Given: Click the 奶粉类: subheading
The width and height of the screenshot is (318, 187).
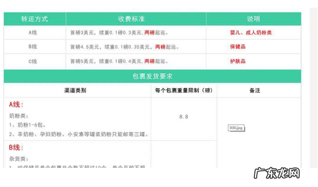Looking at the screenshot, I should [19, 116].
